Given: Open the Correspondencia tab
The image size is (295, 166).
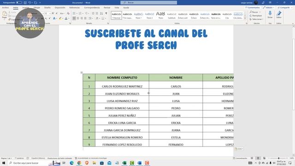Looking at the screenshot, I should coord(92,7).
